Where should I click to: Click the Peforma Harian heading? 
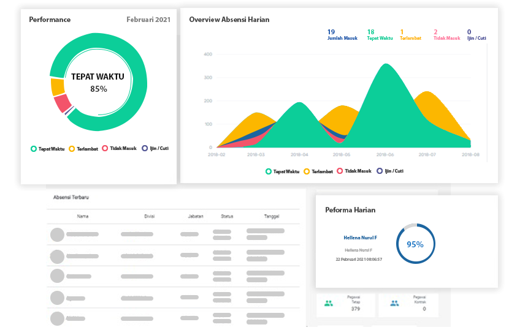pos(350,210)
